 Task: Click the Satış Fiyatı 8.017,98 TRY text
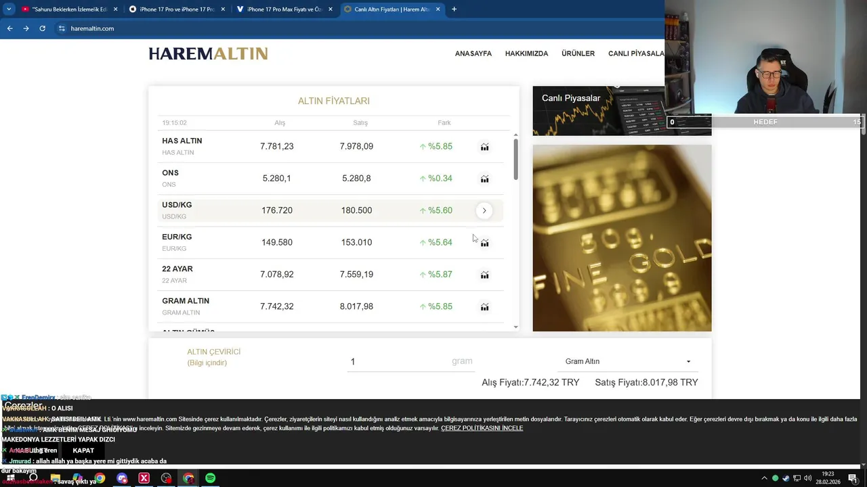646,382
